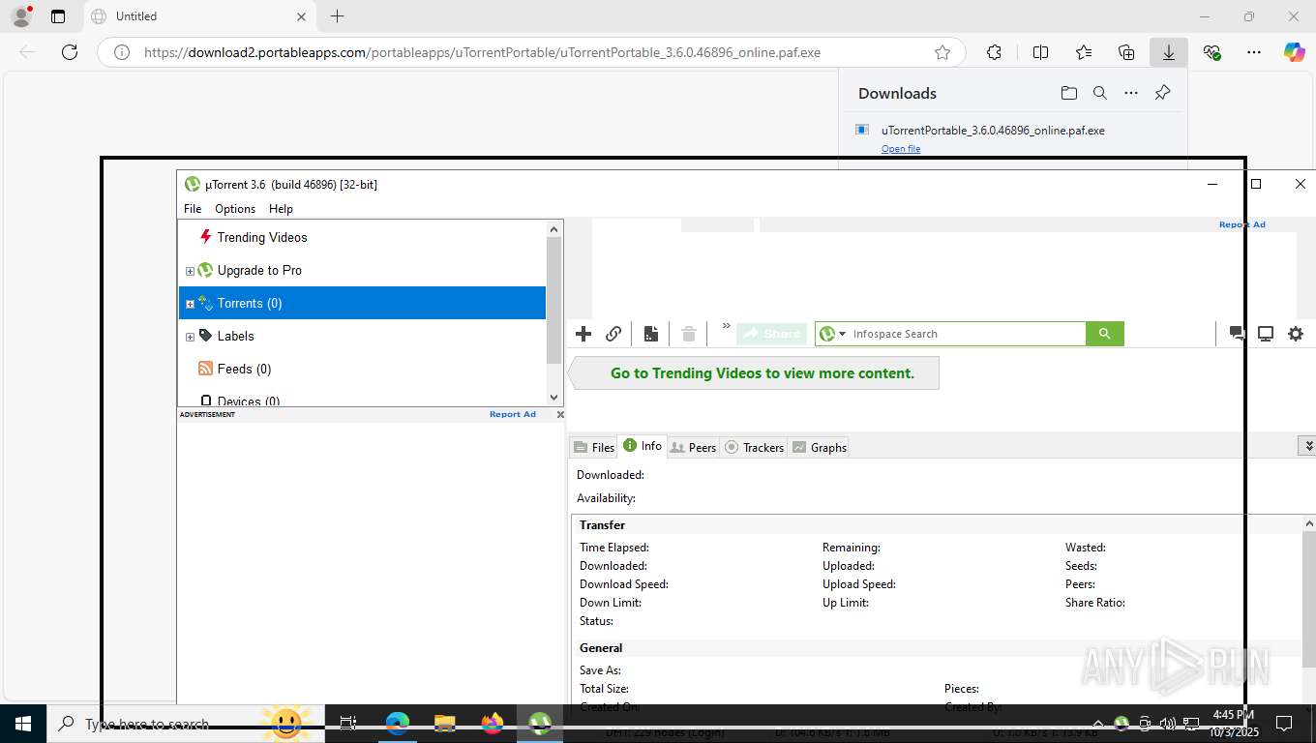Open Edge split screen icon
The width and height of the screenshot is (1316, 743).
point(1040,52)
